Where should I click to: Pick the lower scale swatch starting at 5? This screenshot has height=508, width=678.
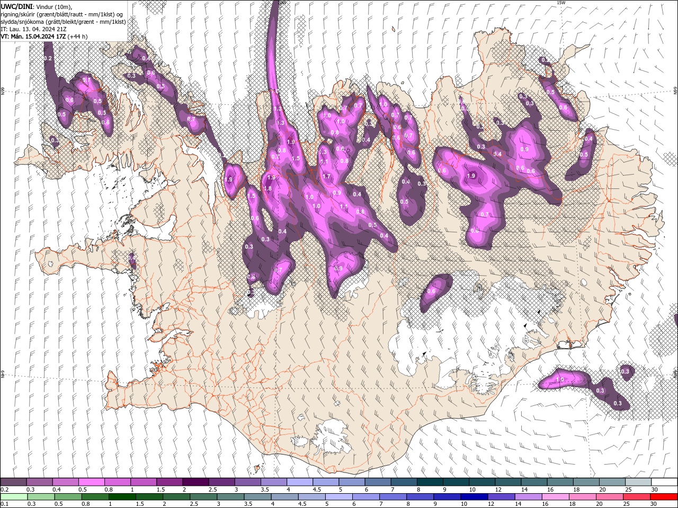point(338,496)
